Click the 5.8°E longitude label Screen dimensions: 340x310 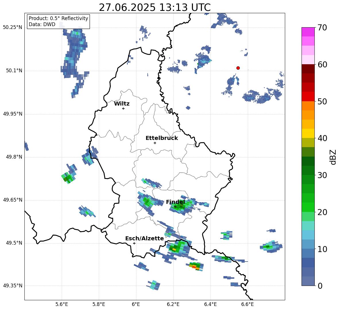coord(99,304)
